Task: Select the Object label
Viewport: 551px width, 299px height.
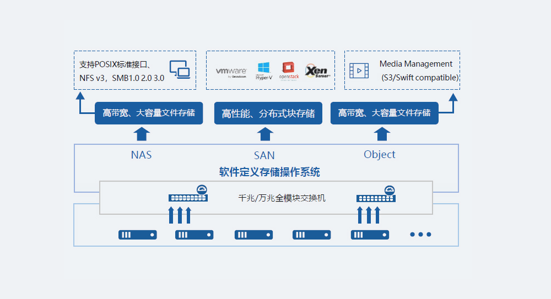Action: (x=380, y=155)
